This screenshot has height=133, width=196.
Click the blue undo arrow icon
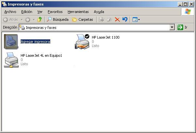(x=125, y=19)
